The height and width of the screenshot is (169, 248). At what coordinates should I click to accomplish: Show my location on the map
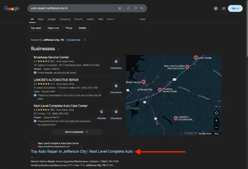[x=216, y=113]
